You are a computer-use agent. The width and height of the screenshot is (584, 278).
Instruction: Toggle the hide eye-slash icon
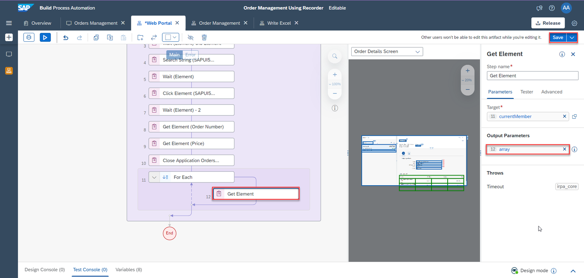tap(191, 37)
